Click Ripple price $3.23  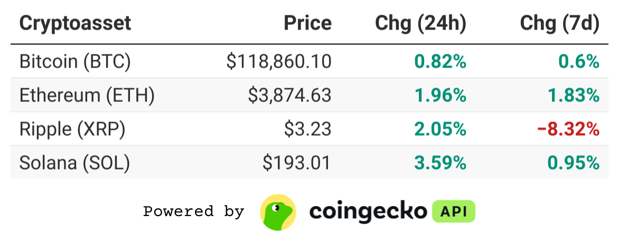(x=308, y=129)
